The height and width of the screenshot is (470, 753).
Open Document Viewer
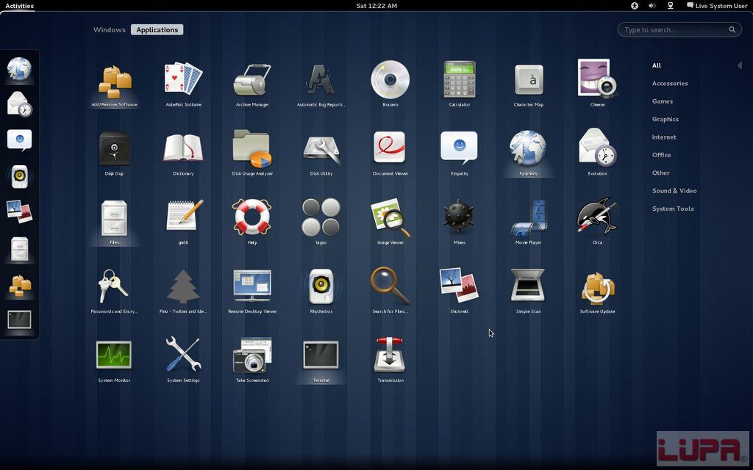pos(390,153)
